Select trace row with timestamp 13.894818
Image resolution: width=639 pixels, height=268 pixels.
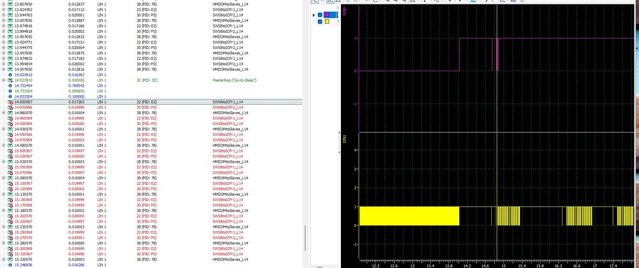click(x=151, y=31)
